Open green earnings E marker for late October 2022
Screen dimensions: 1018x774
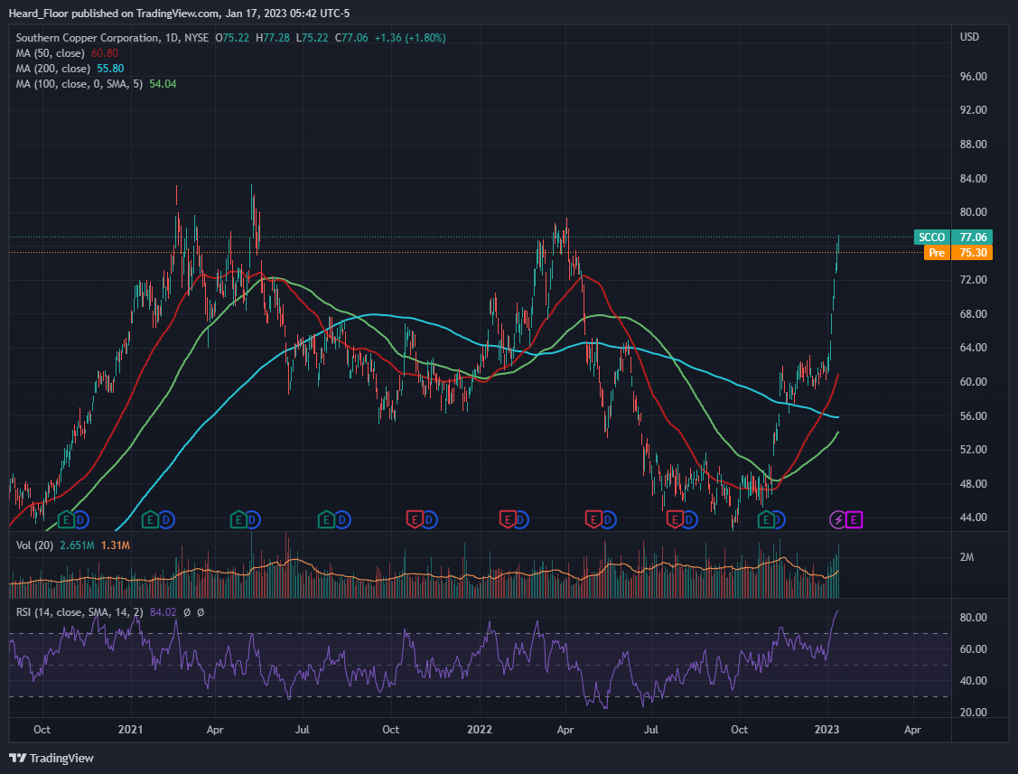point(766,519)
